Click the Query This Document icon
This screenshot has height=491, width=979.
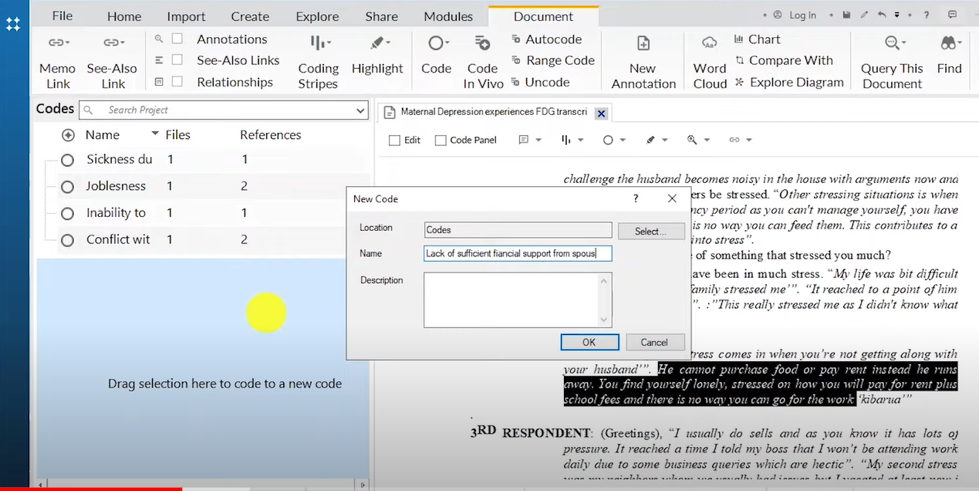coord(893,43)
